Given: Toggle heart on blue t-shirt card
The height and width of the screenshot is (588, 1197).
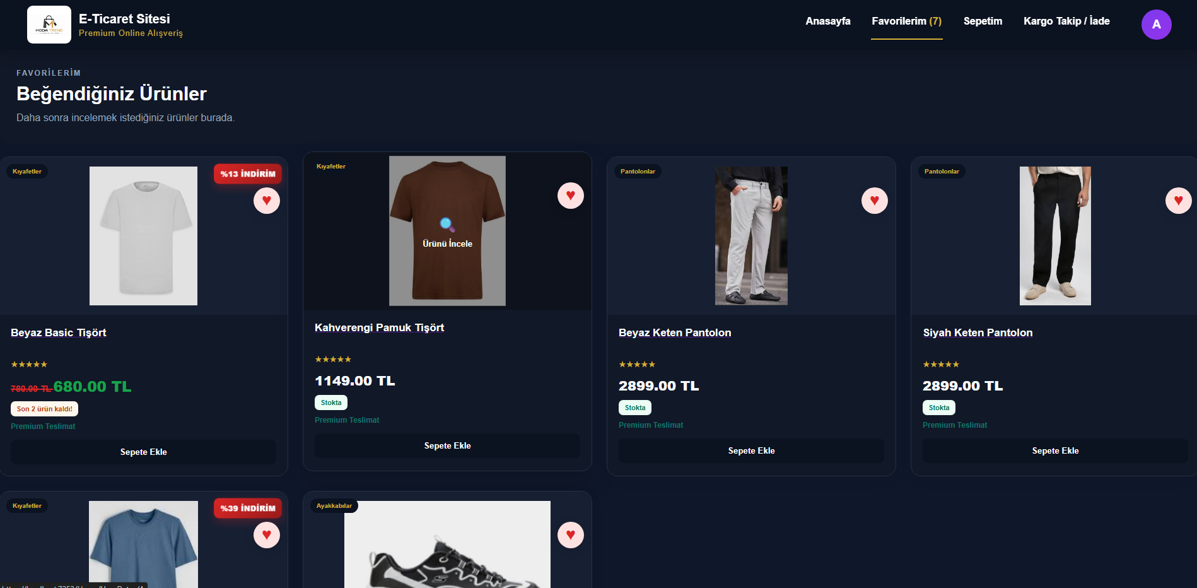Looking at the screenshot, I should point(267,535).
